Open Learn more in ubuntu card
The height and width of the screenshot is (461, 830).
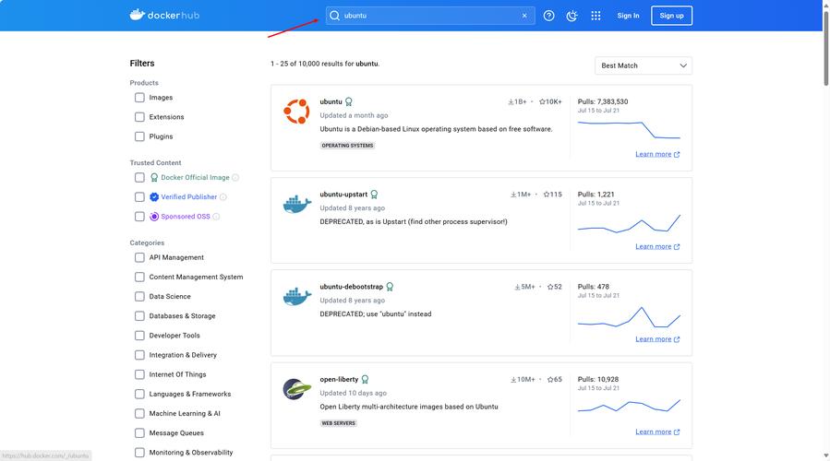(657, 154)
